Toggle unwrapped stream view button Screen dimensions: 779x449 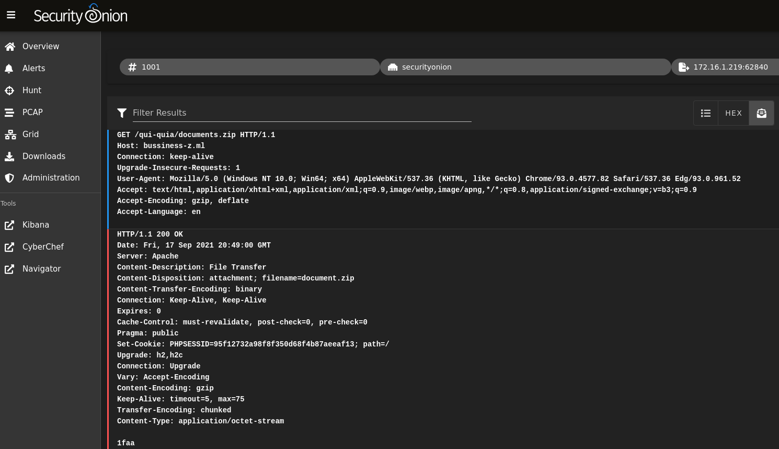click(x=761, y=113)
